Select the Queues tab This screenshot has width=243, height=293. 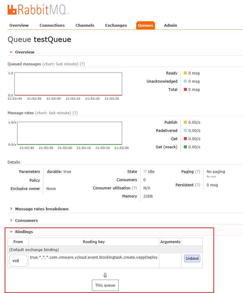[x=145, y=25]
